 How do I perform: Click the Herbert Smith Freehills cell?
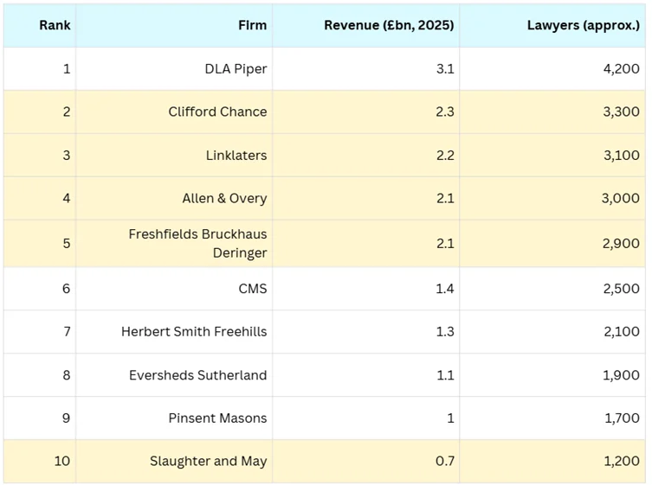194,331
